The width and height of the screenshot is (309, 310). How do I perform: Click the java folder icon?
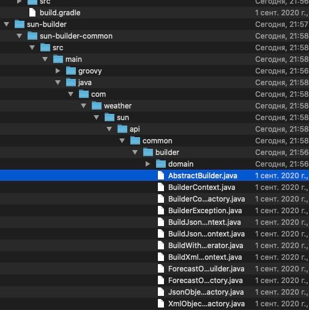click(x=71, y=82)
